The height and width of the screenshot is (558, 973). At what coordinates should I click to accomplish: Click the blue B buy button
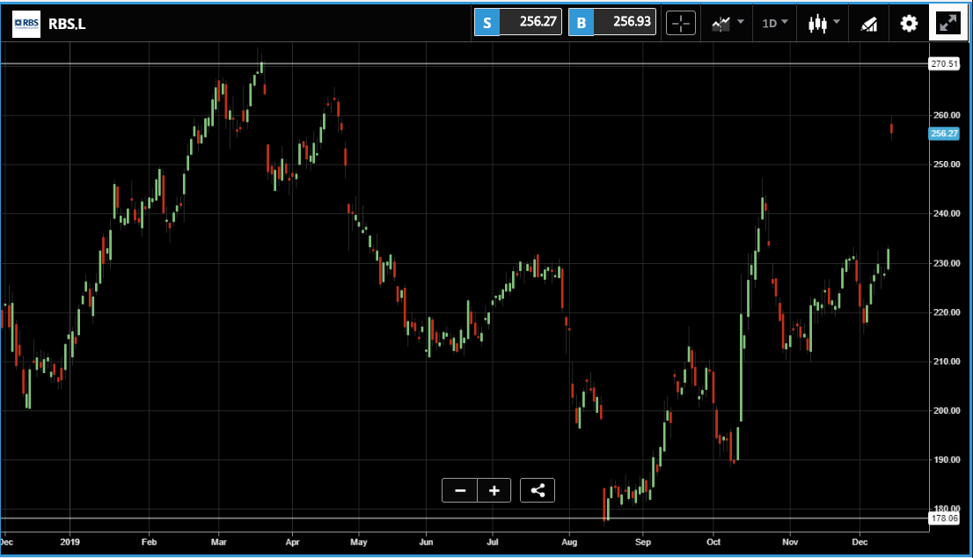582,22
